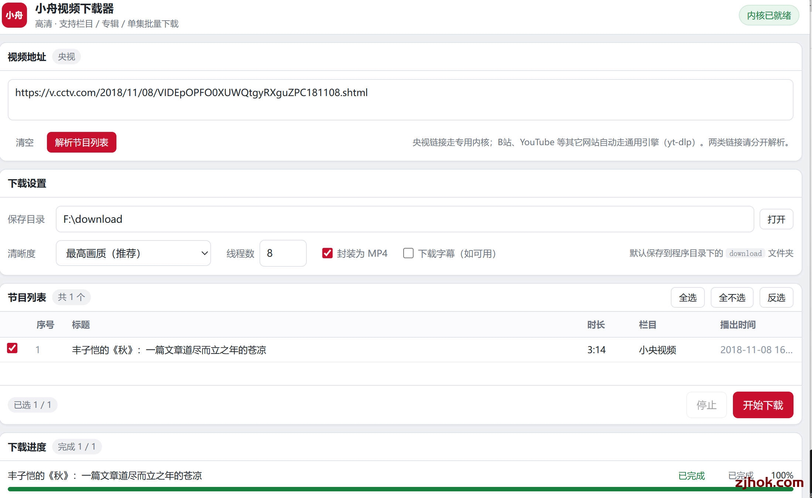
Task: Click the 时长 column header
Action: (596, 325)
